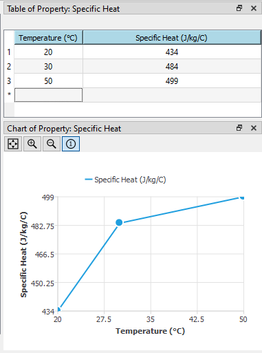Click the 27.5 x-axis label
The height and width of the screenshot is (353, 262).
(x=104, y=319)
